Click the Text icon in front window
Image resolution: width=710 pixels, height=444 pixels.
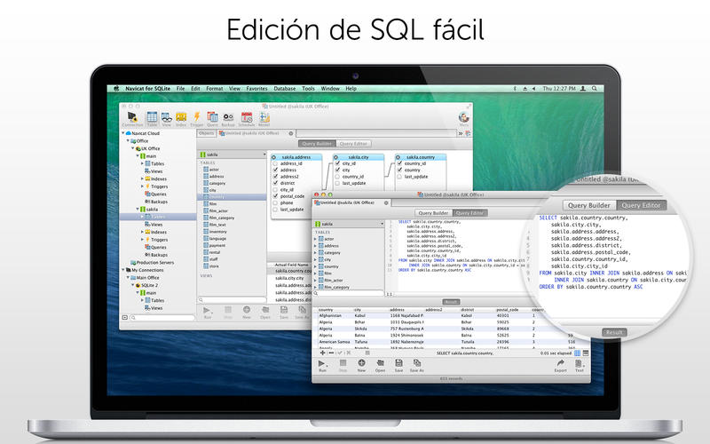click(x=580, y=366)
